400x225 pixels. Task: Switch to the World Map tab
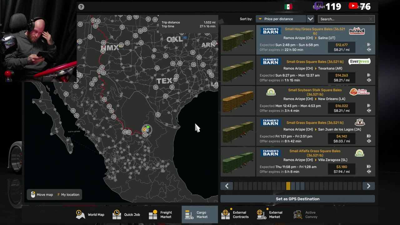point(90,215)
